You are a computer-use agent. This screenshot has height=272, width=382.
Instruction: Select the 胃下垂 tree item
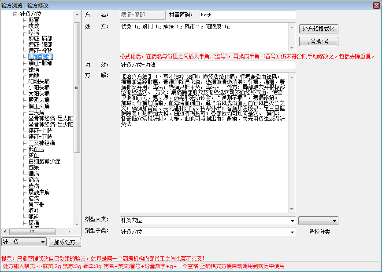[x=37, y=205]
